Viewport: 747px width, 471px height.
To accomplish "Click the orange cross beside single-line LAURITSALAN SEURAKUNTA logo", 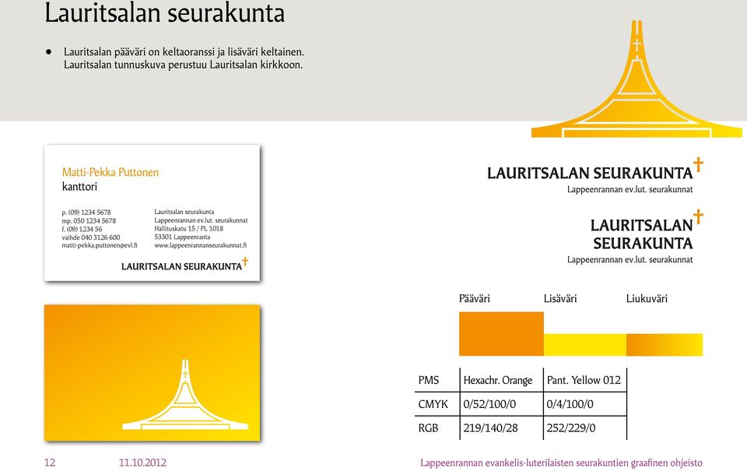I will point(698,164).
